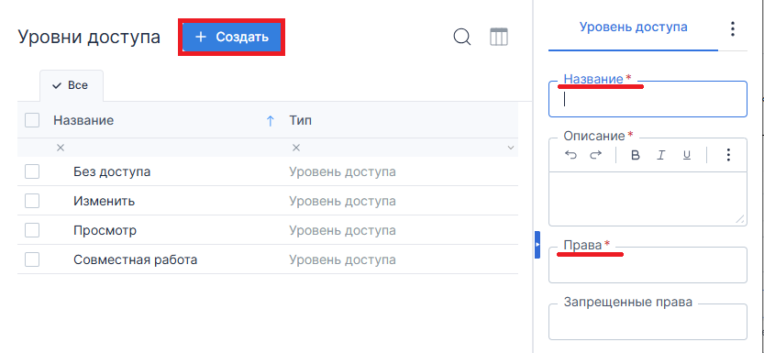Open search with the magnifier icon
The height and width of the screenshot is (353, 764).
462,37
